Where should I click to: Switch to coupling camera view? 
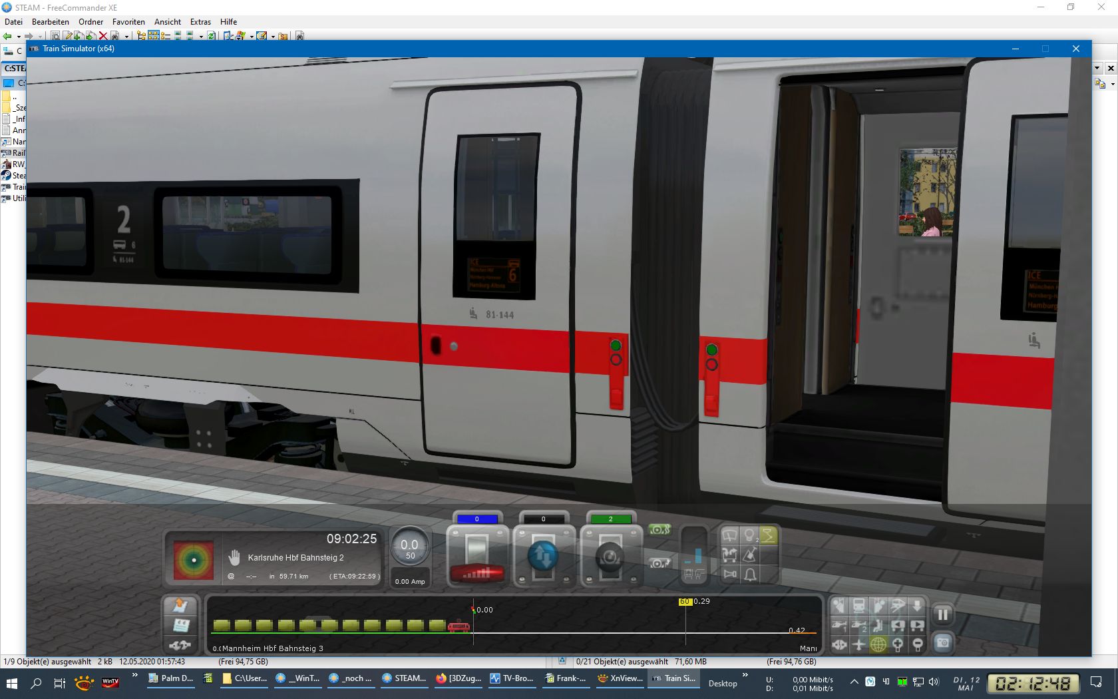pos(839,644)
